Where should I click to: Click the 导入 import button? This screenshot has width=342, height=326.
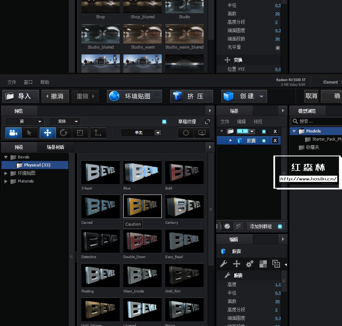point(20,96)
